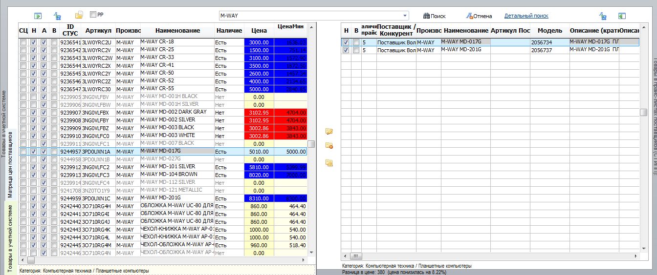
Task: Click the open folder icon in left toolbar
Action: click(78, 16)
